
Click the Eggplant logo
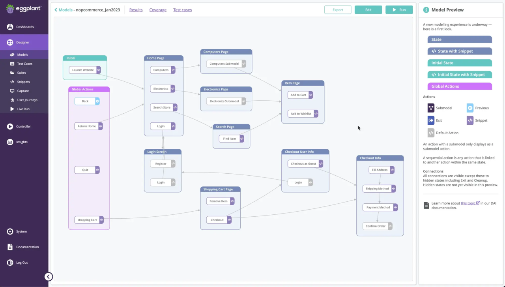pyautogui.click(x=23, y=9)
